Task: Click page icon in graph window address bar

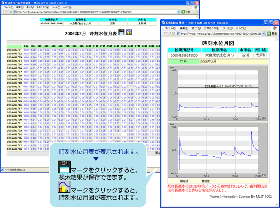Action: pyautogui.click(x=178, y=34)
